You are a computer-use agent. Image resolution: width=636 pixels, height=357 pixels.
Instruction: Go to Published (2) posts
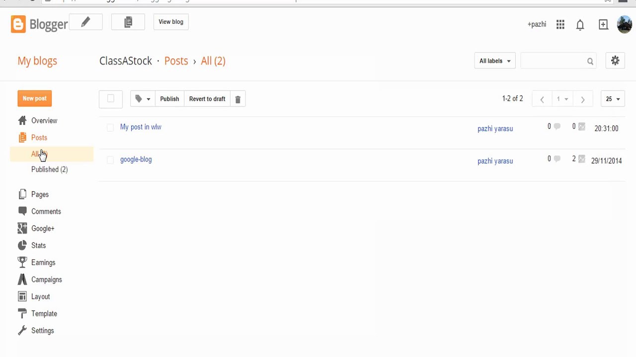[49, 170]
